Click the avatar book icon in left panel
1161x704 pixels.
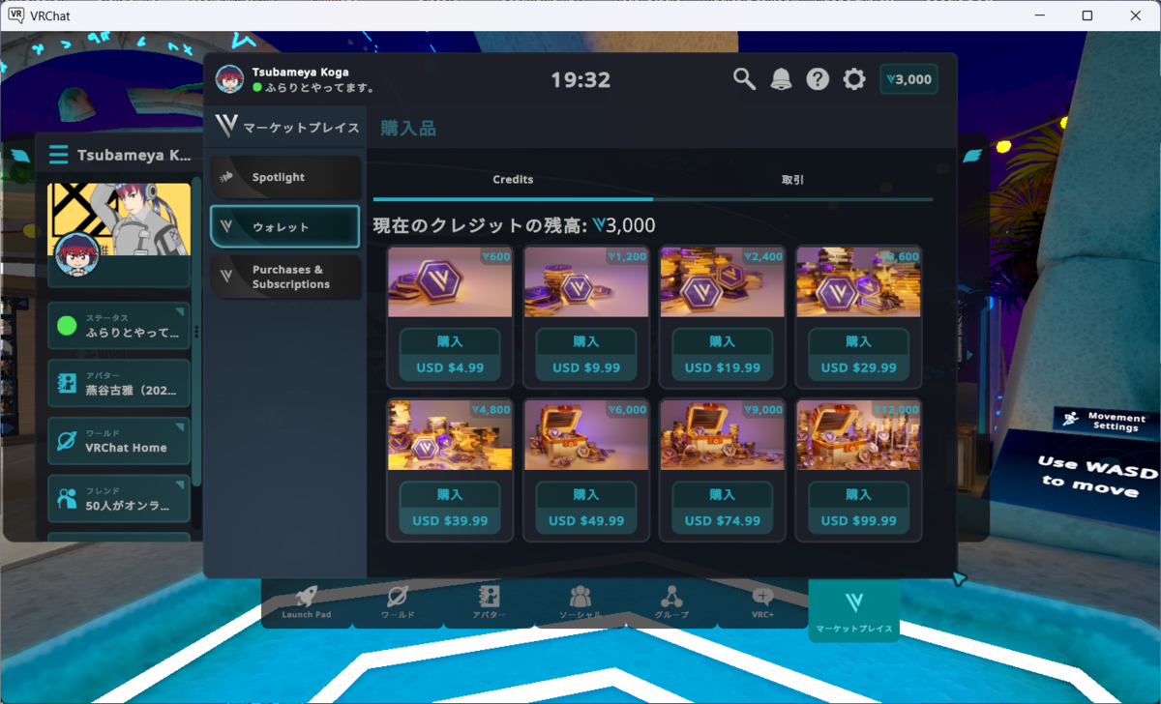pyautogui.click(x=67, y=383)
